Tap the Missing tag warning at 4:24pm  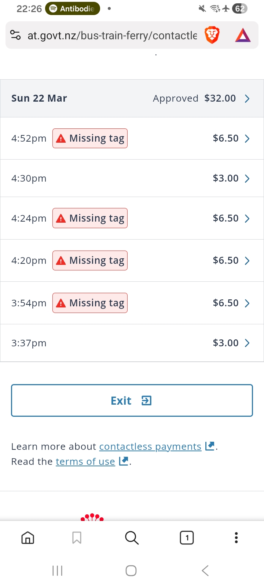(90, 218)
